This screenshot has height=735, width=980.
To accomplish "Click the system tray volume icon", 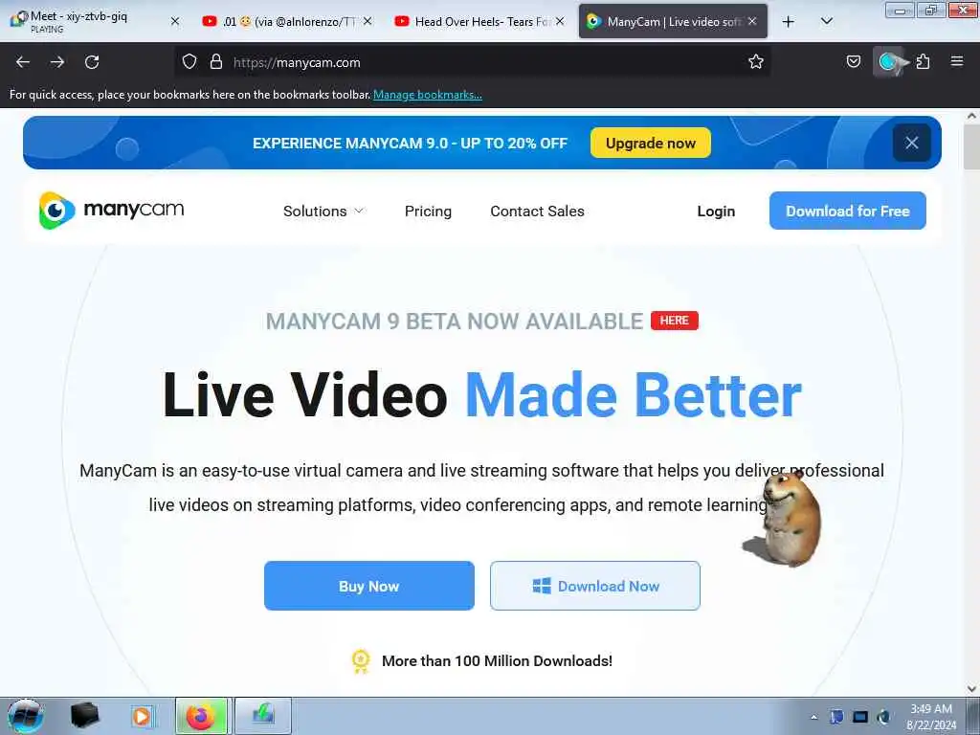I will click(x=883, y=717).
